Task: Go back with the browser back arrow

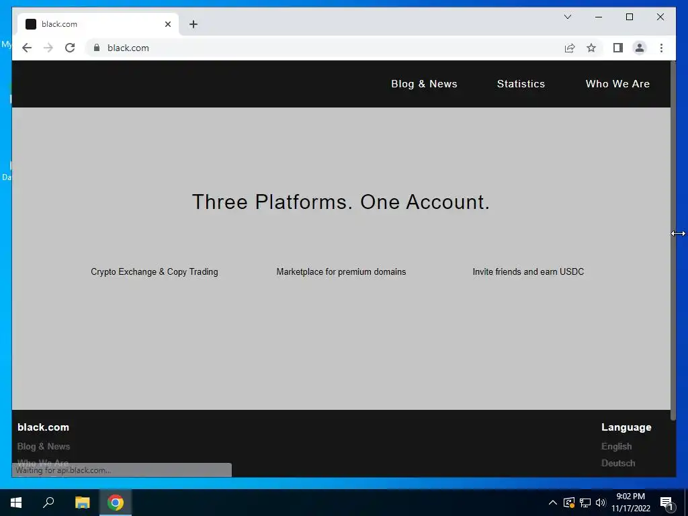Action: pos(27,48)
